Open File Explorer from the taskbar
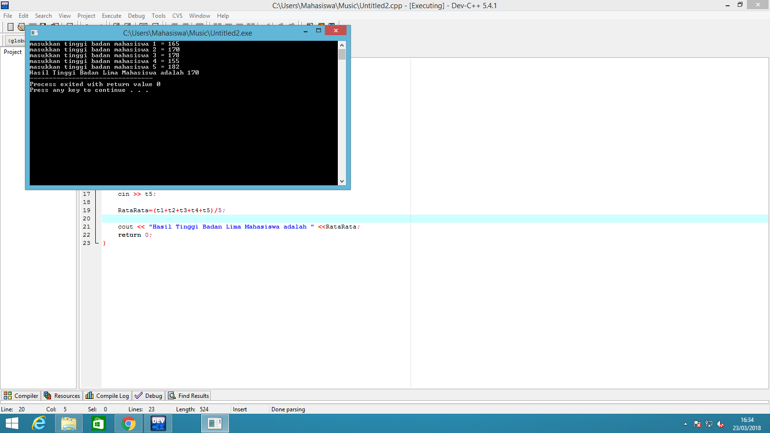Viewport: 770px width, 433px height. (68, 423)
